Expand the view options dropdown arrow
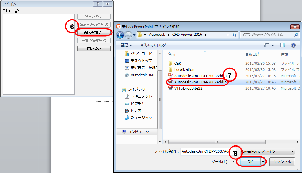The height and width of the screenshot is (173, 302). pos(273,45)
